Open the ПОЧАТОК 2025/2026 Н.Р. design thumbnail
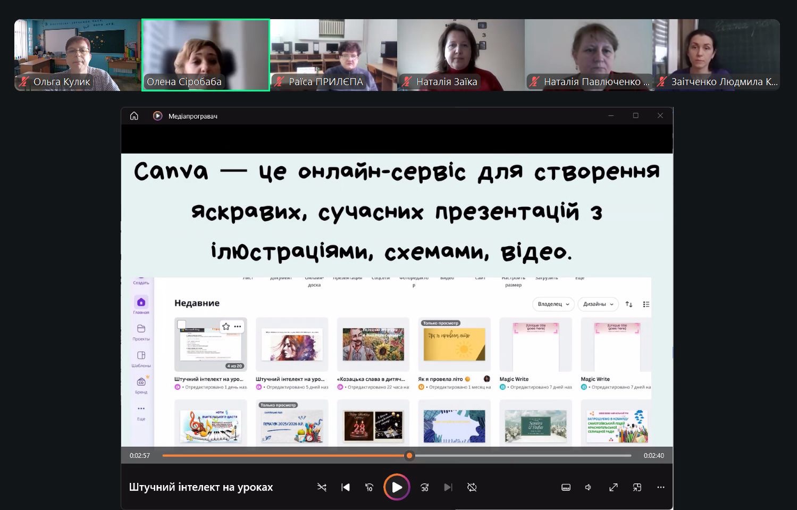Viewport: 797px width, 510px height. tap(292, 424)
